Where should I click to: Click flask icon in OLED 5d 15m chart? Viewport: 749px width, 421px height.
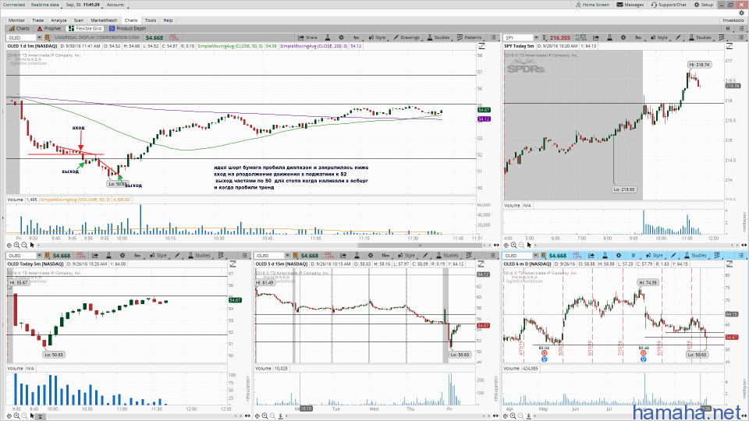357,256
